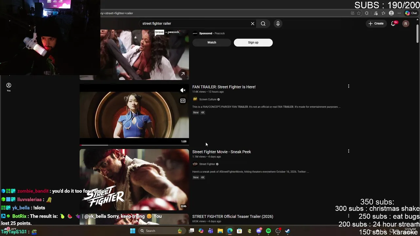Click the Create button
The width and height of the screenshot is (420, 236).
[376, 24]
